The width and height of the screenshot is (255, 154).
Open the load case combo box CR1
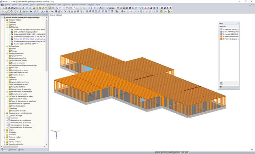click(73, 8)
